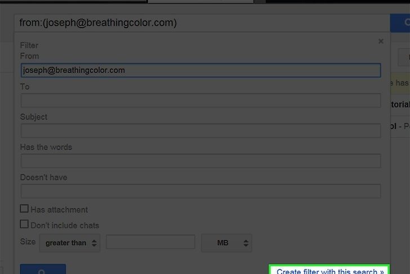The height and width of the screenshot is (274, 410).
Task: Click the Has the words field
Action: (200, 161)
